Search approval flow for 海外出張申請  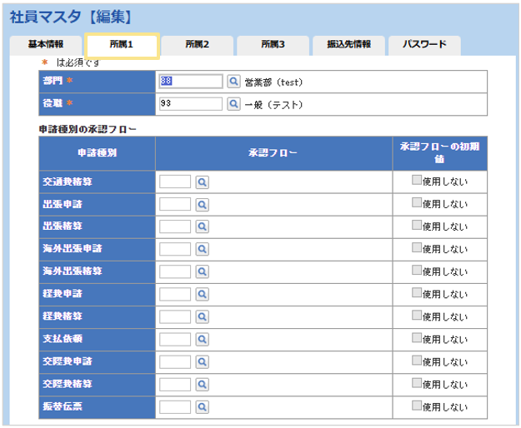tap(202, 249)
